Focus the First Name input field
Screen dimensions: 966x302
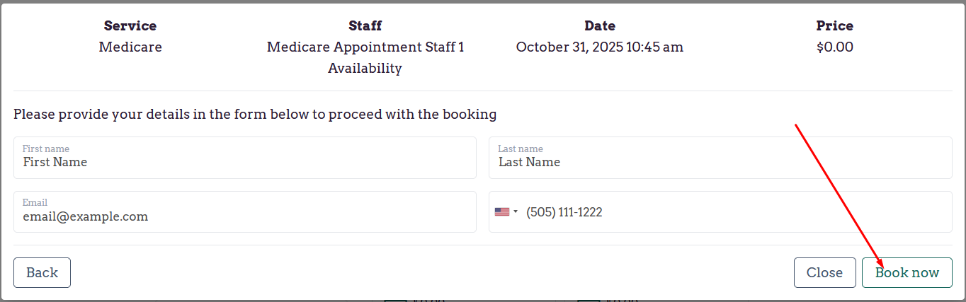tap(244, 162)
